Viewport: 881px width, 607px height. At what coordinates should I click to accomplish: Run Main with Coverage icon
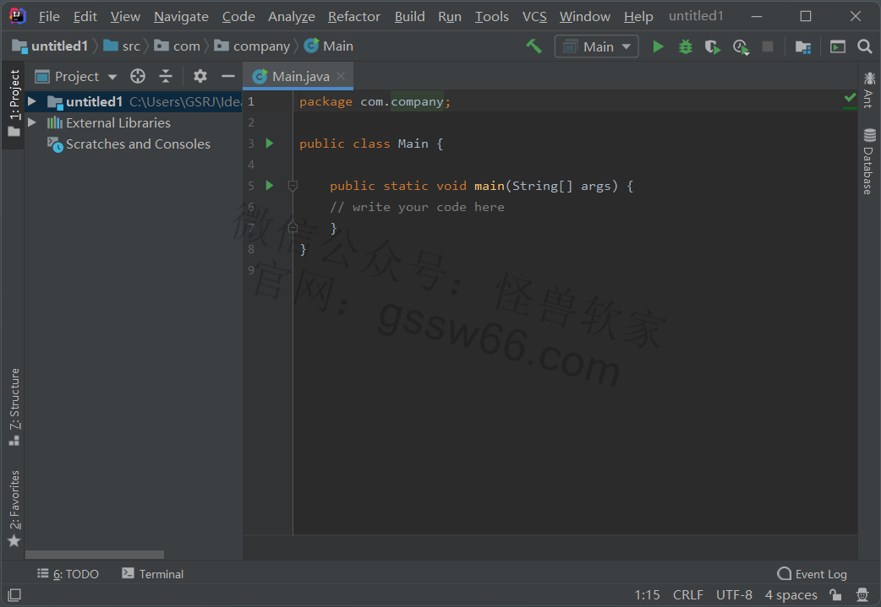pos(713,46)
